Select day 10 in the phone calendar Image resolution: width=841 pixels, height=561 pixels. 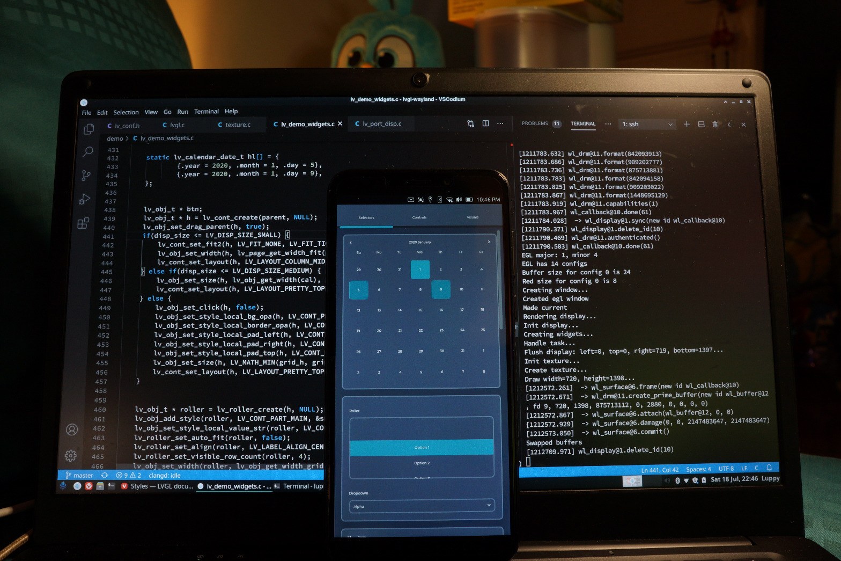coord(461,289)
